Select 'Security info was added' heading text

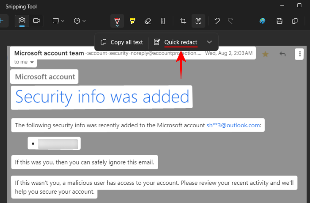point(102,97)
